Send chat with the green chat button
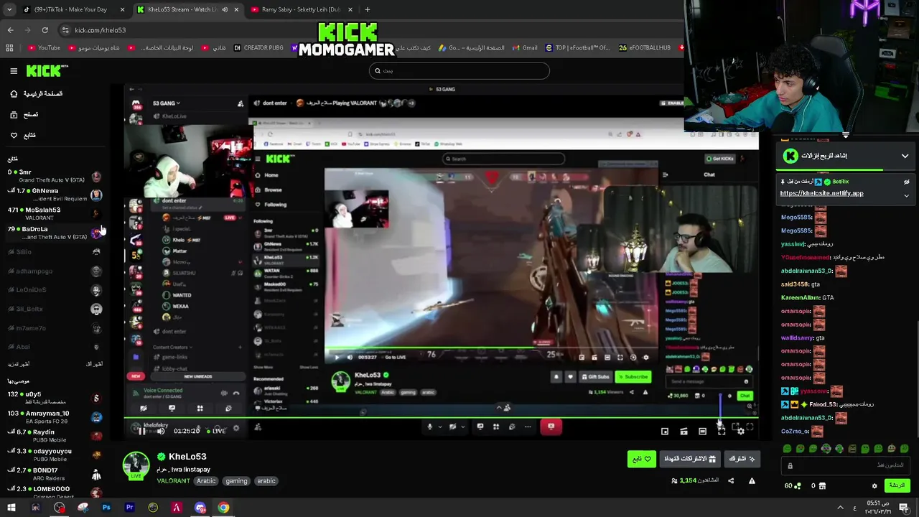 (897, 485)
